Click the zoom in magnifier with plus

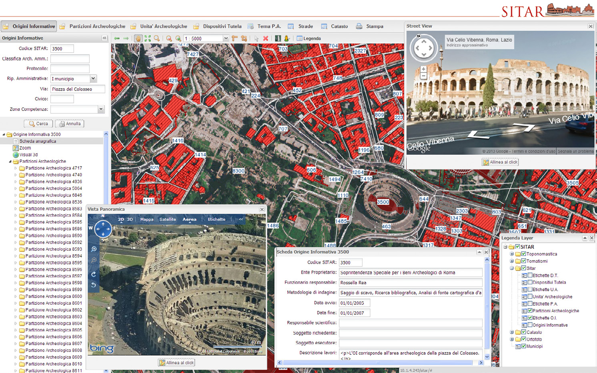click(178, 38)
